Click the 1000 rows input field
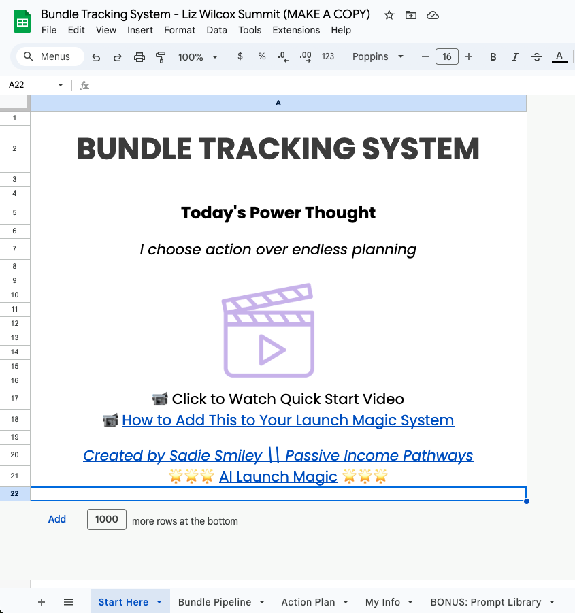Screen dimensions: 575x613 point(106,519)
